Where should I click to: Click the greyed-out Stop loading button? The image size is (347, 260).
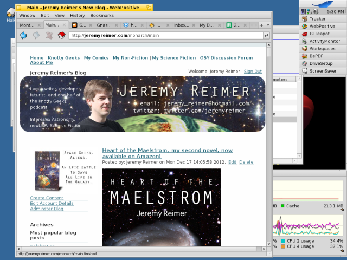pyautogui.click(x=49, y=35)
